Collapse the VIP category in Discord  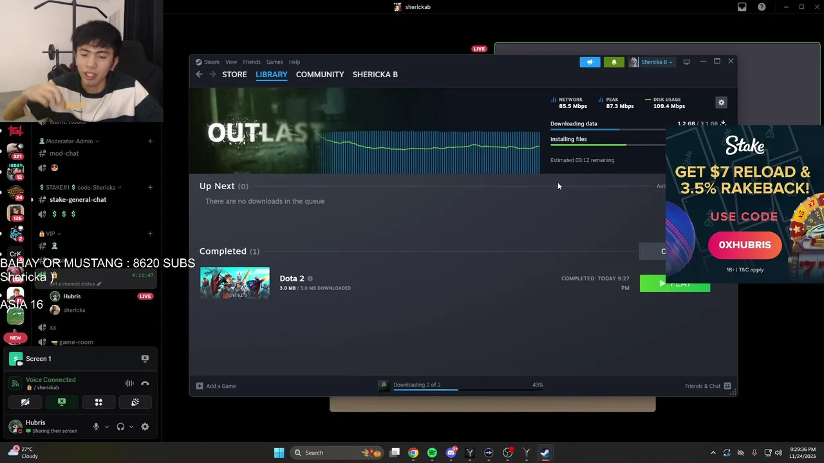pos(50,233)
